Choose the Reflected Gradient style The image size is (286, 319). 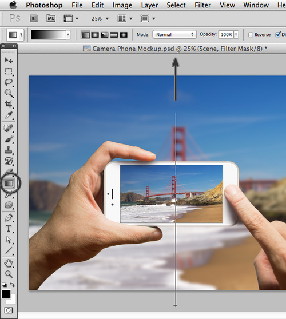click(114, 35)
